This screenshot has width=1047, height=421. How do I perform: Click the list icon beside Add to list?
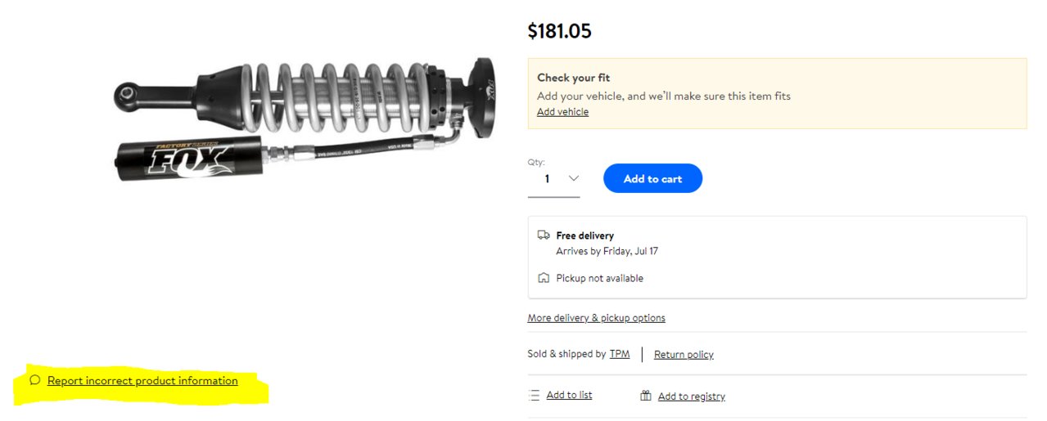535,396
